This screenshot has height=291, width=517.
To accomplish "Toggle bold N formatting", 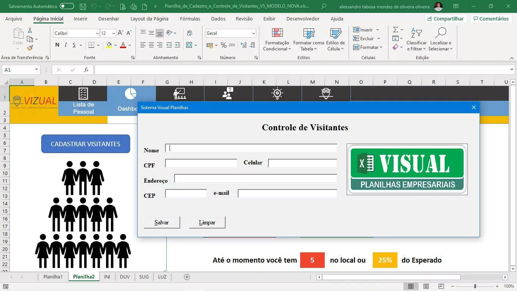I will point(57,45).
